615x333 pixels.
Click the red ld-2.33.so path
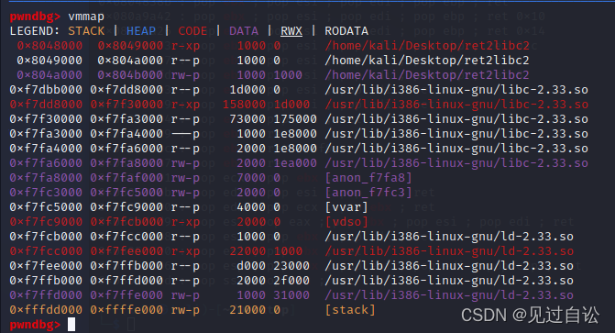(449, 251)
